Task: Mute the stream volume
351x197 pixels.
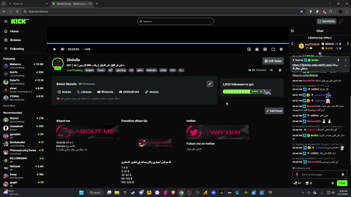Action: [63, 49]
